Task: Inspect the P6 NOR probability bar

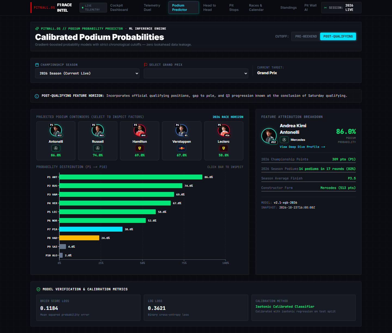Action: (x=103, y=220)
